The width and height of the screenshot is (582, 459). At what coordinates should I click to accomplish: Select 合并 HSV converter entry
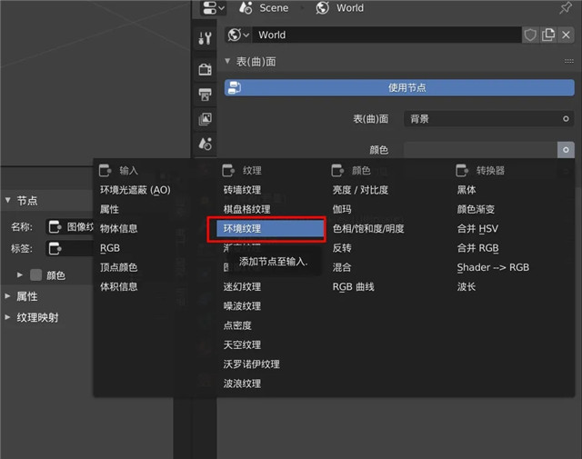point(477,228)
